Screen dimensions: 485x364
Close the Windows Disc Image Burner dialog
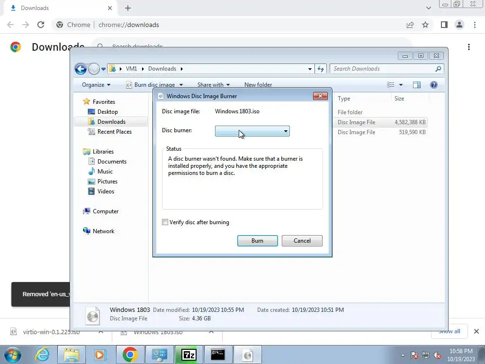320,96
